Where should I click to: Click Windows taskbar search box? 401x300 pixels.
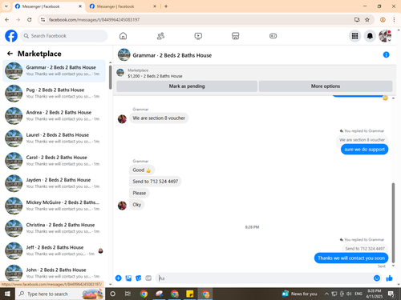pyautogui.click(x=60, y=294)
